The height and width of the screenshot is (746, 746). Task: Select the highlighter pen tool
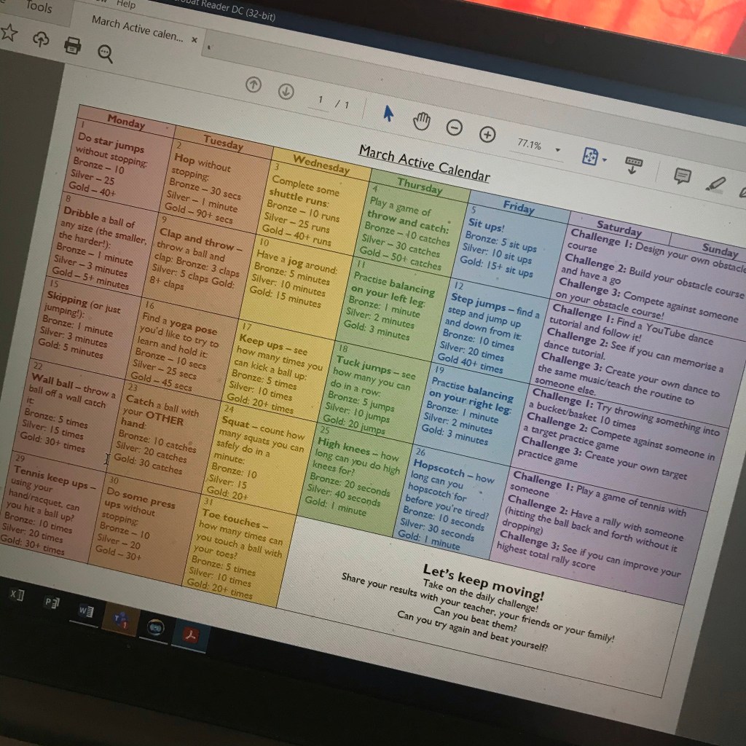(715, 183)
